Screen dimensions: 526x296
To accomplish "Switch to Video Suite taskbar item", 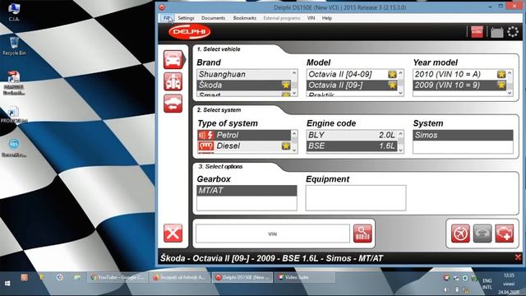I will [305, 277].
